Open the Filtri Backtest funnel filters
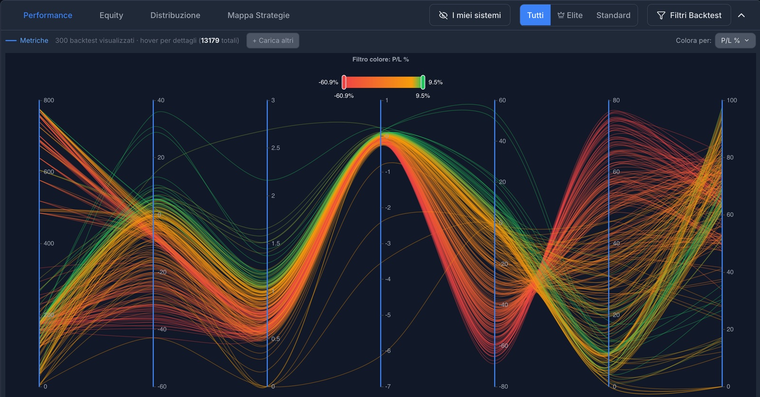This screenshot has height=397, width=760. [x=689, y=15]
